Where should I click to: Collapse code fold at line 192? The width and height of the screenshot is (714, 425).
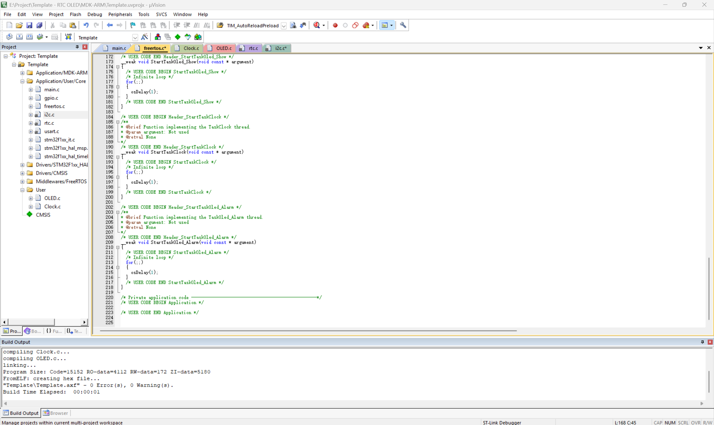pos(117,157)
